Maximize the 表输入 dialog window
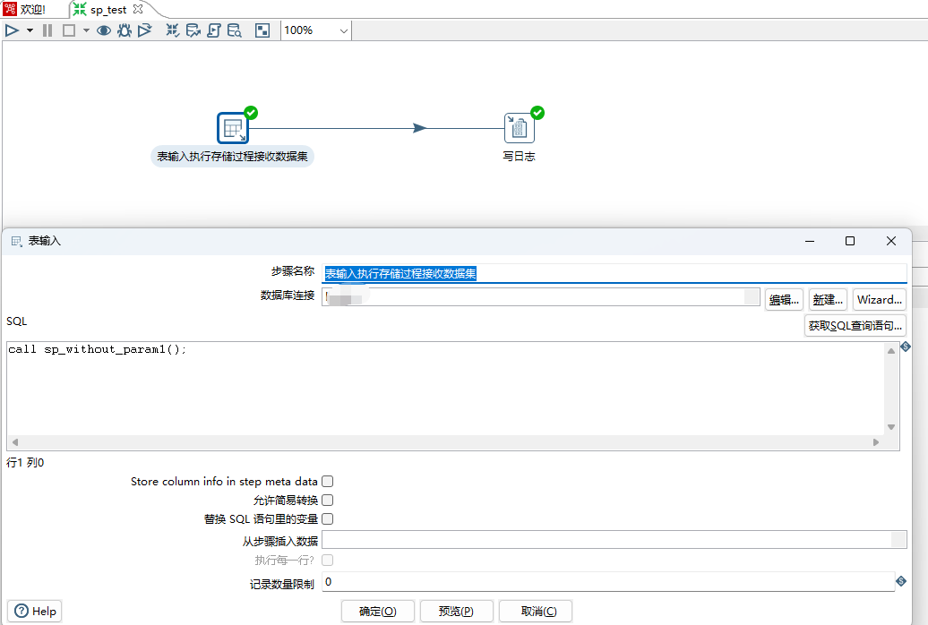 [x=850, y=241]
